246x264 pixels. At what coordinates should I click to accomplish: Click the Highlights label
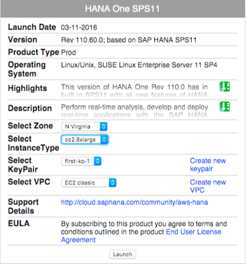tap(28, 88)
